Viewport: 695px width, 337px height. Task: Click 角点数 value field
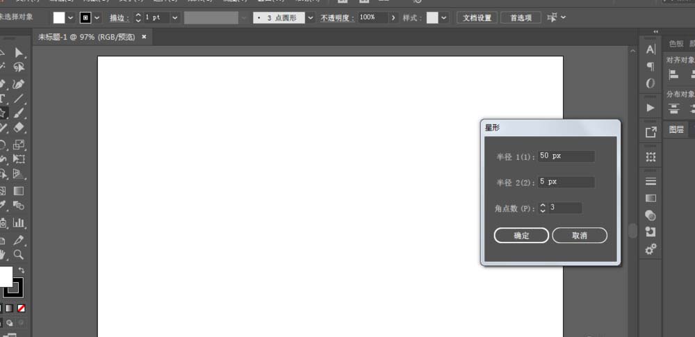[x=565, y=208]
